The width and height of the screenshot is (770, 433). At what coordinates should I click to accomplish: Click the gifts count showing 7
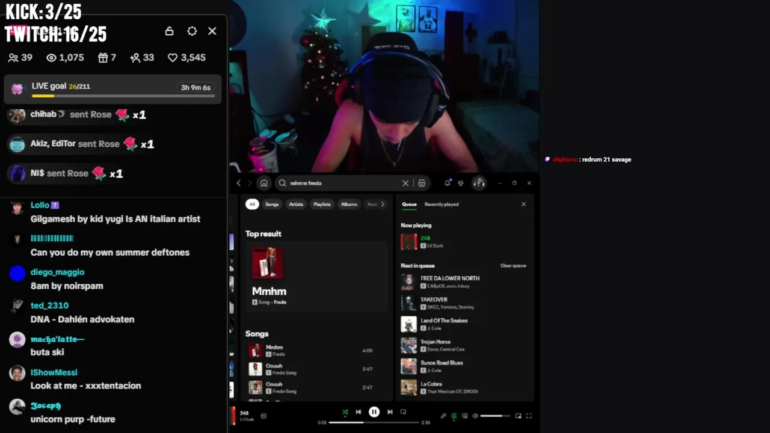click(x=107, y=58)
